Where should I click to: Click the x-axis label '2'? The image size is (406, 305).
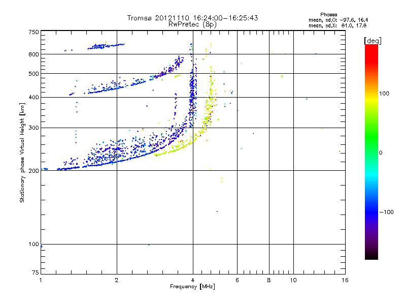117,280
